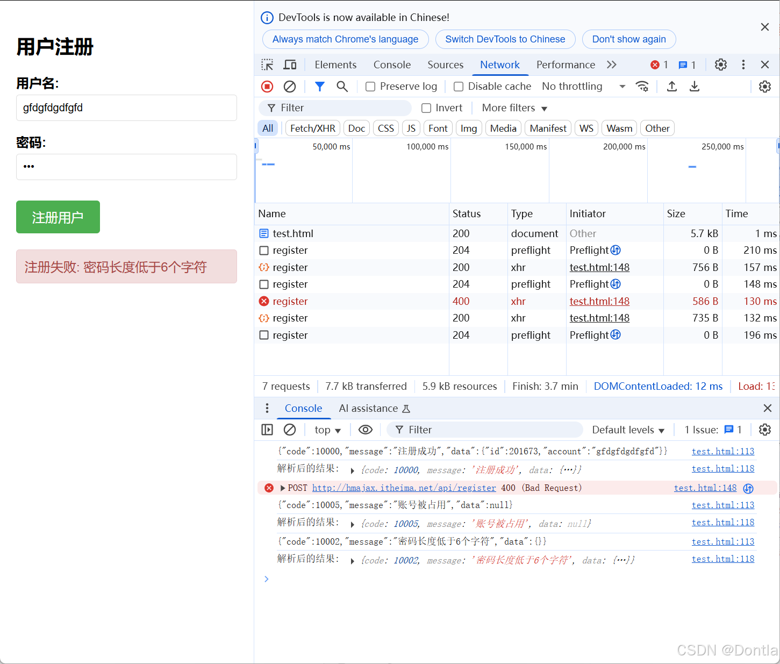
Task: Close the console drawer
Action: 768,409
